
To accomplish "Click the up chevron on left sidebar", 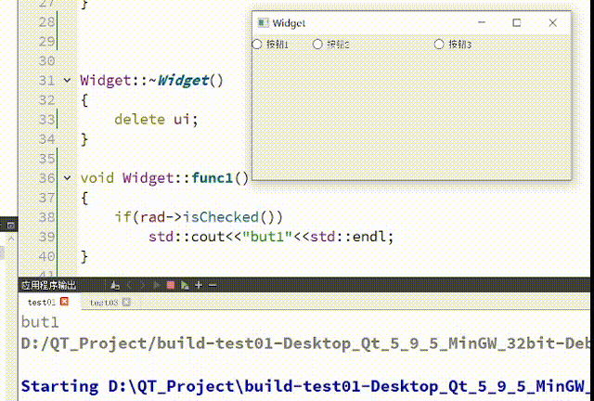I will pyautogui.click(x=10, y=239).
